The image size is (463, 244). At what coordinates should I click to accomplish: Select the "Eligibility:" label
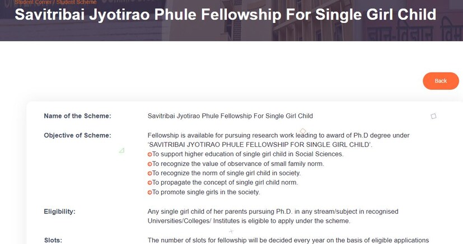(x=59, y=212)
